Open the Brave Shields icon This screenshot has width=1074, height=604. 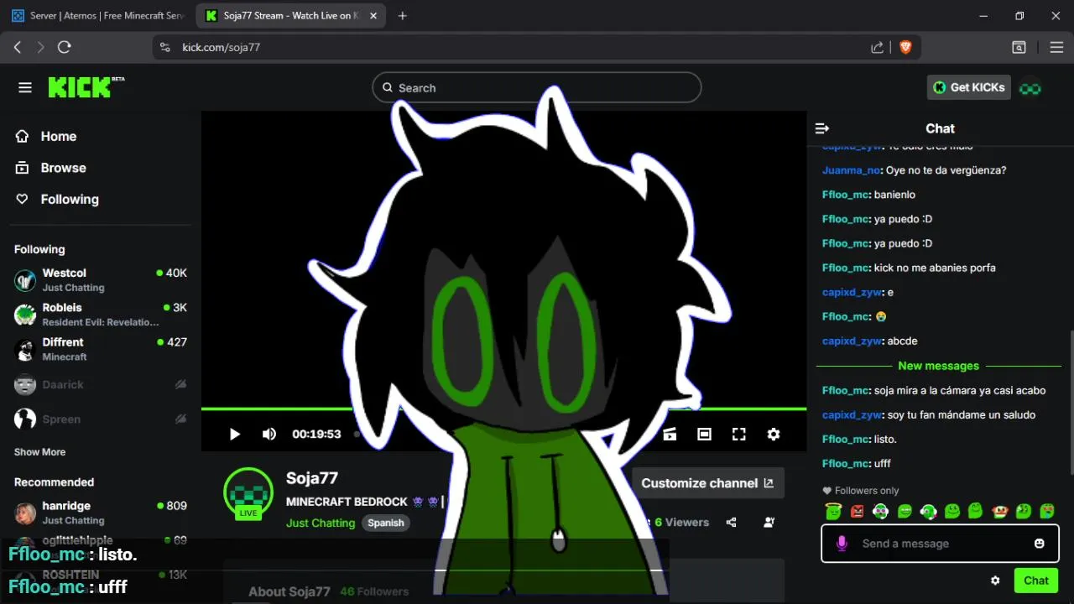905,48
